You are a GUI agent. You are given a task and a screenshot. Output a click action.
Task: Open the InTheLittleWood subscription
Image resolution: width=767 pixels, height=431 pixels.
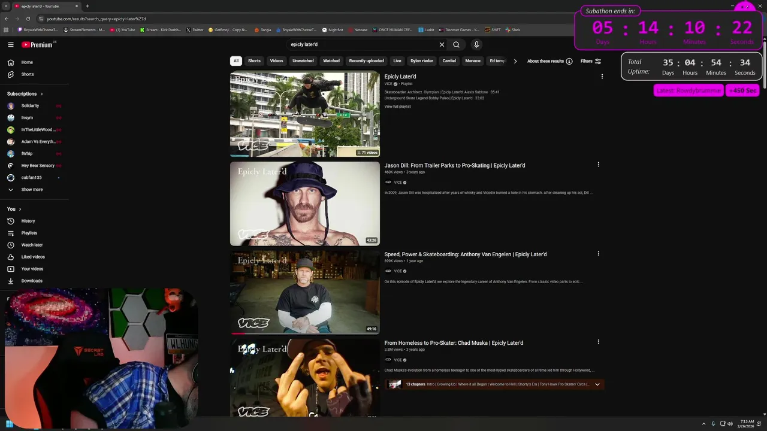point(34,130)
